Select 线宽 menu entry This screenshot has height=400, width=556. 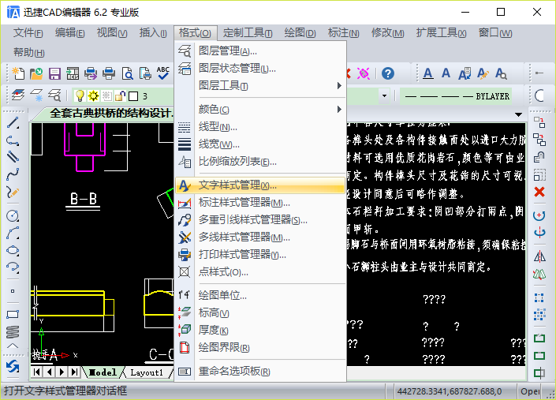(x=260, y=144)
